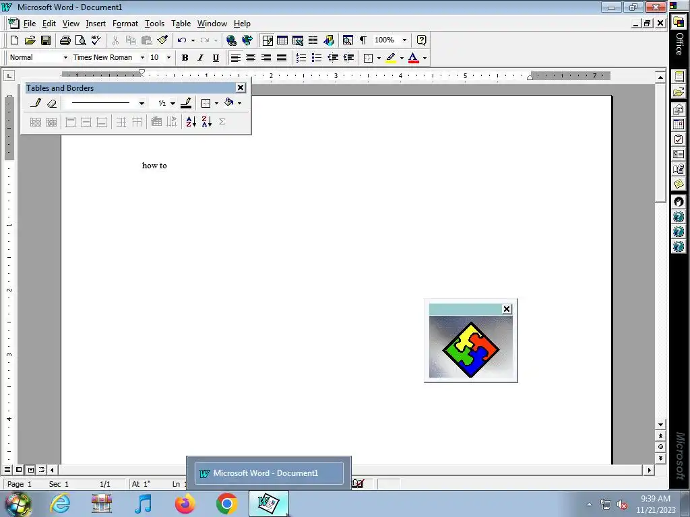The image size is (690, 517).
Task: Open the Table menu
Action: click(181, 24)
